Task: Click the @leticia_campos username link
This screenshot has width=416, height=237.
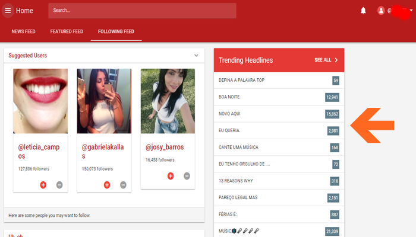Action: click(x=39, y=151)
